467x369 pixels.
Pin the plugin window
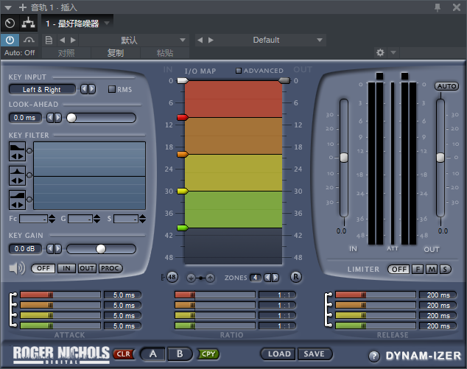[x=438, y=7]
